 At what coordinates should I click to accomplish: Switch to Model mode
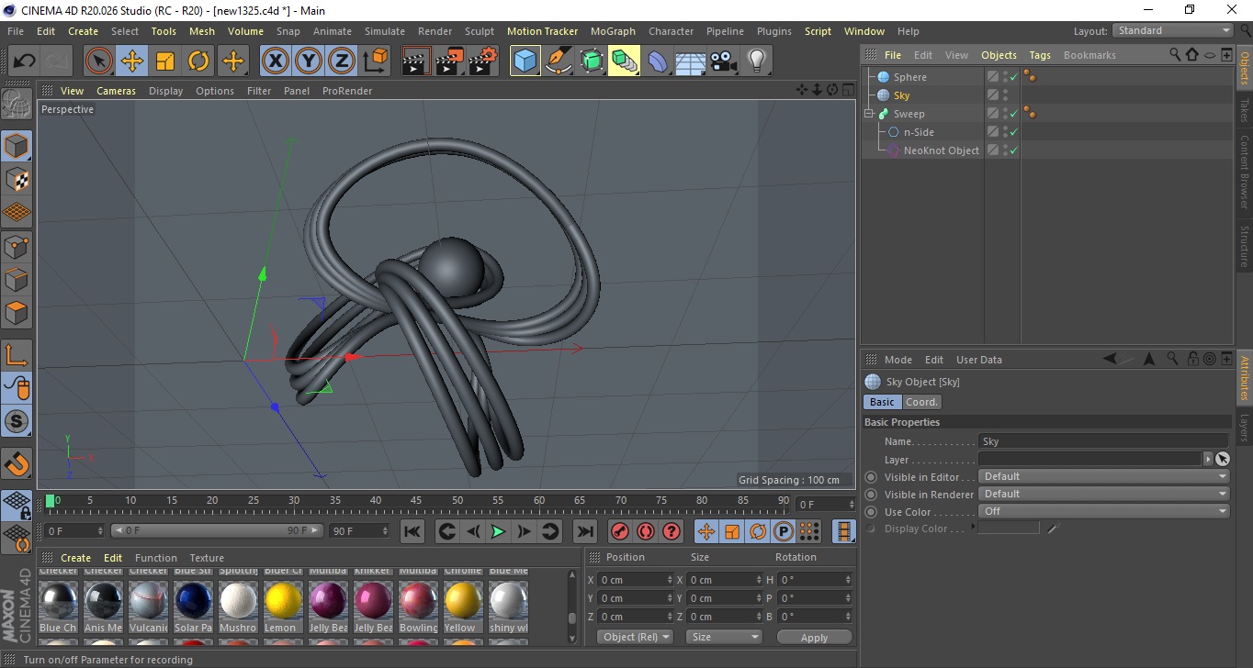(17, 146)
